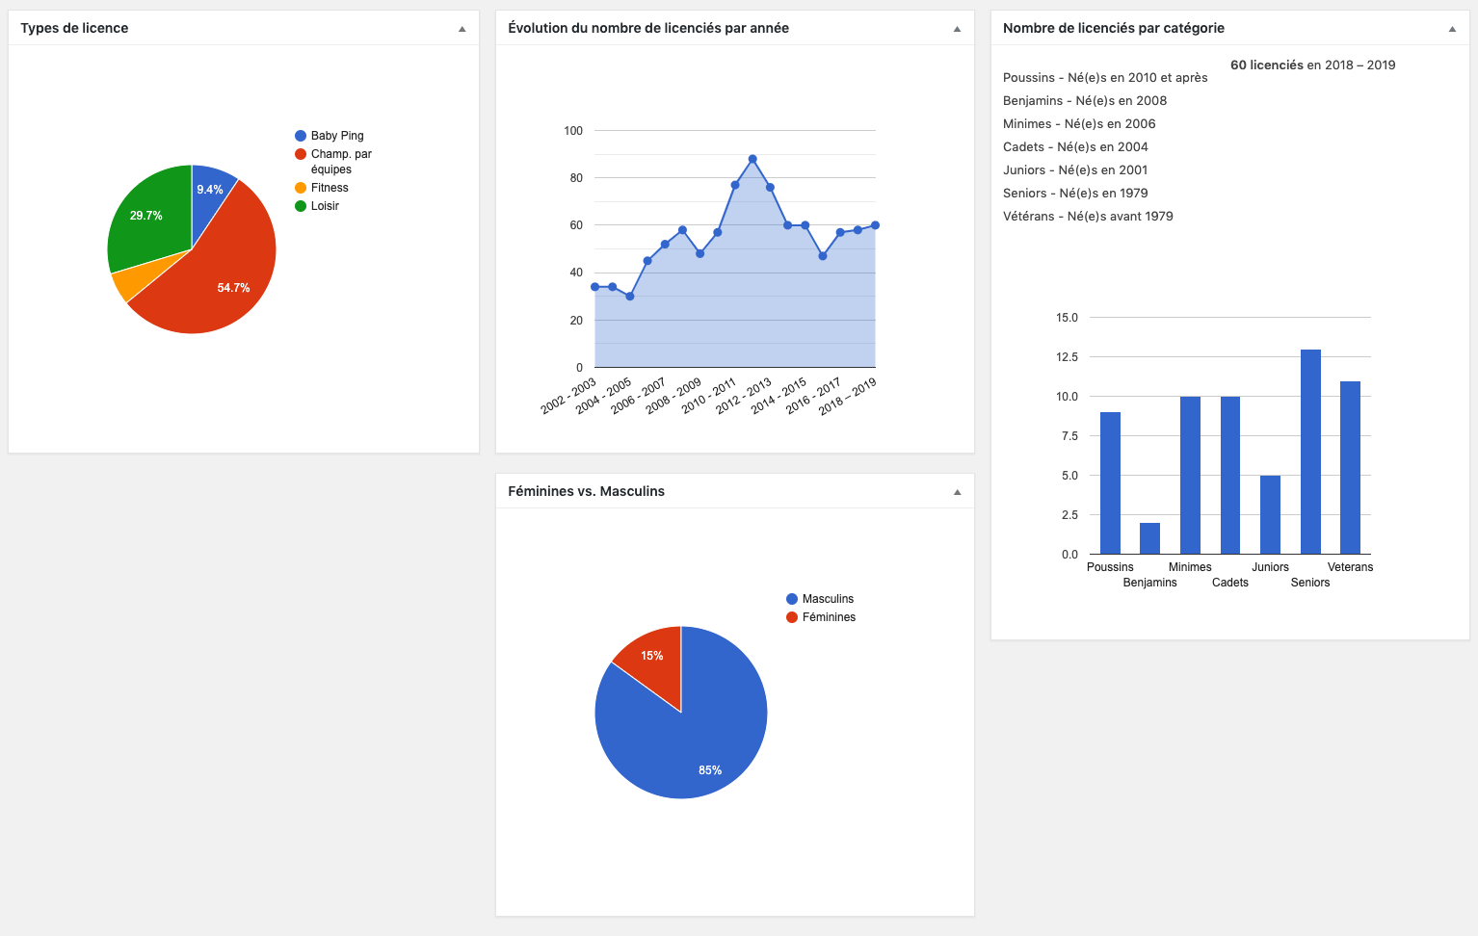Click the Féminines legend entry
This screenshot has height=936, width=1478.
pyautogui.click(x=821, y=617)
